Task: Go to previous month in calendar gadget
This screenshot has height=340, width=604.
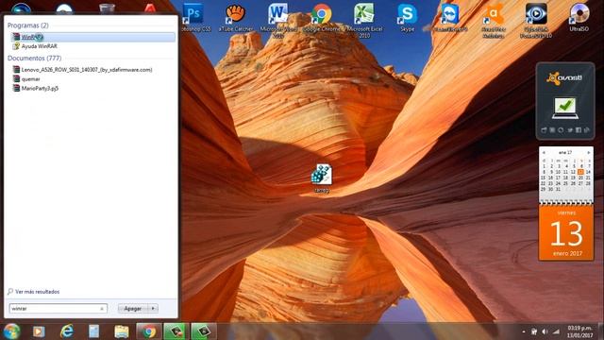Action: tap(544, 153)
